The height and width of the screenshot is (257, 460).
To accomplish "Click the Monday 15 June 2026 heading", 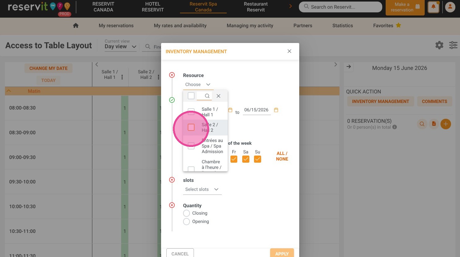I will click(400, 68).
